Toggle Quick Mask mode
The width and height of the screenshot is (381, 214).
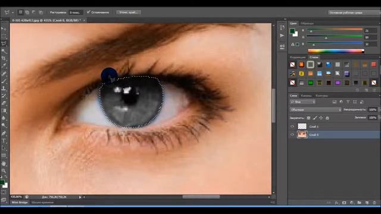(4, 193)
